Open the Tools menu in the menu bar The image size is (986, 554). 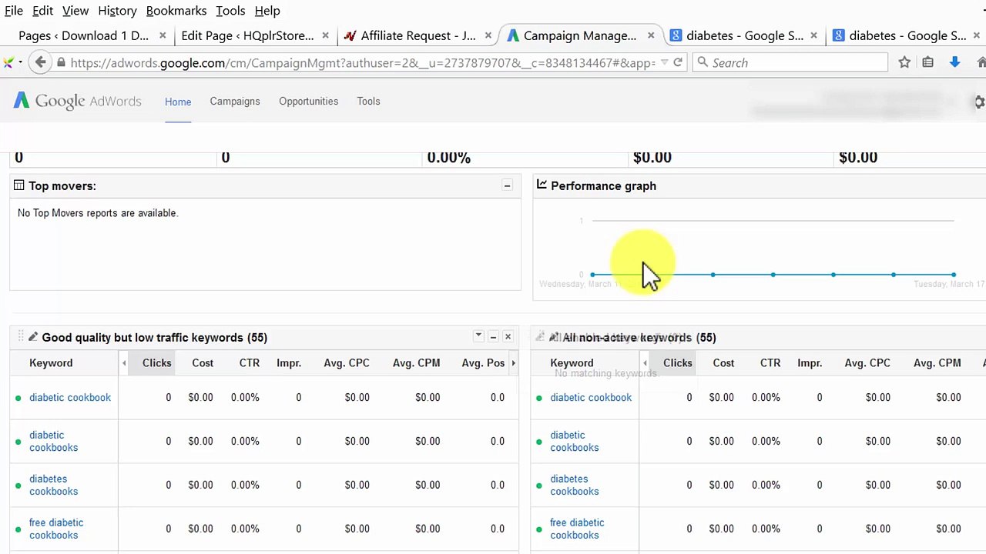tap(230, 11)
